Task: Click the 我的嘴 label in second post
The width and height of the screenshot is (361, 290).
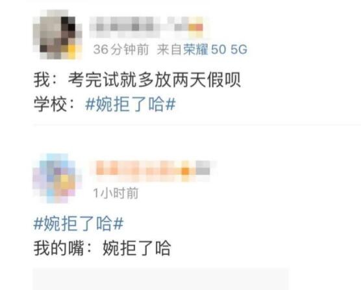Action: (58, 248)
